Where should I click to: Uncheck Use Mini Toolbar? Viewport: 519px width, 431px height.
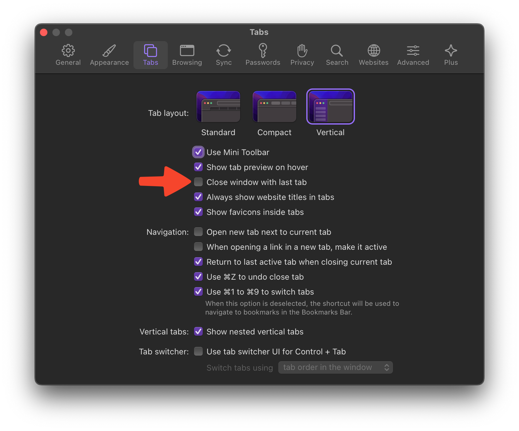pos(198,152)
